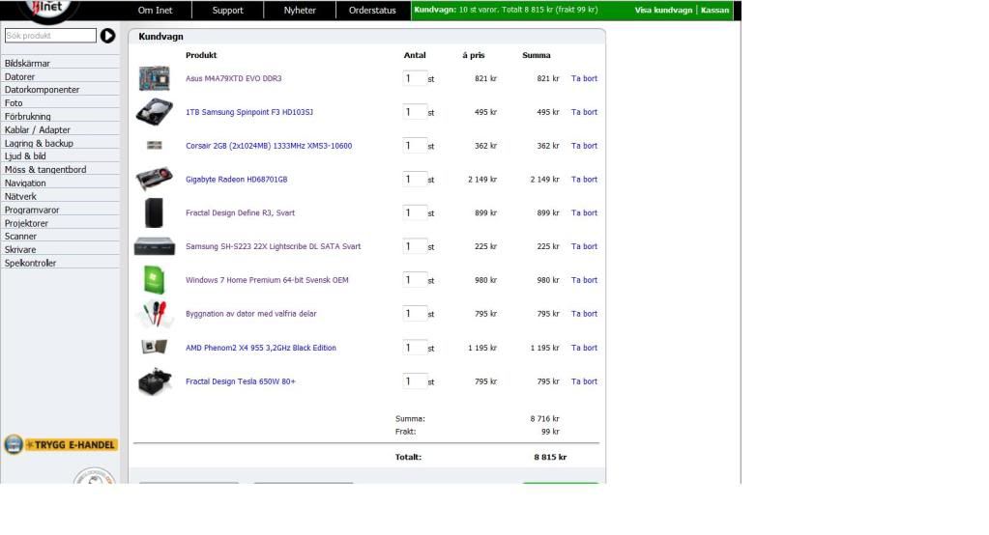
Task: Click the Gigabyte Radeon graphics card image
Action: click(154, 180)
